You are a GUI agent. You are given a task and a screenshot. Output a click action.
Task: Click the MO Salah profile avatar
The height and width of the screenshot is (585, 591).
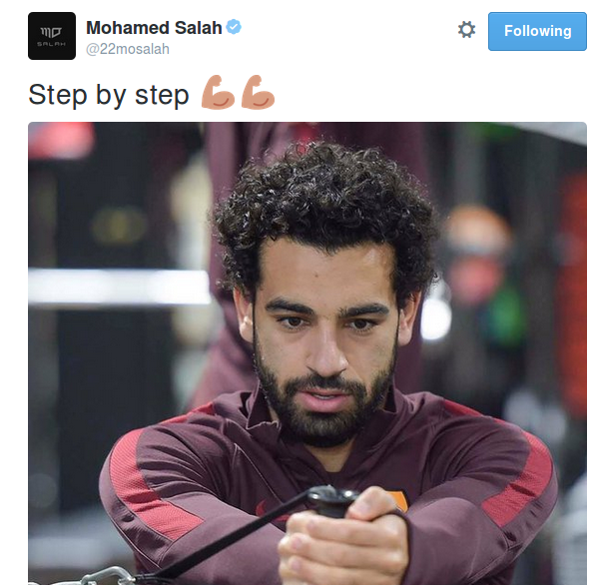[52, 36]
